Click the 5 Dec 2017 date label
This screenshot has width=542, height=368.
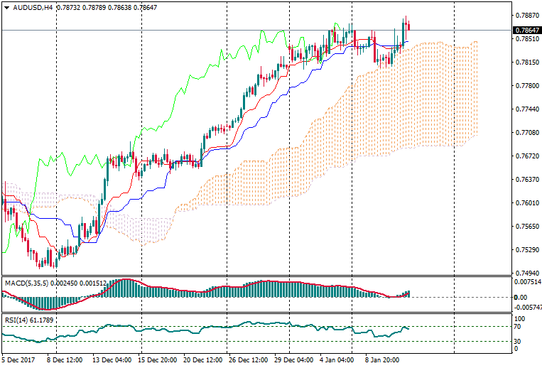coord(19,359)
